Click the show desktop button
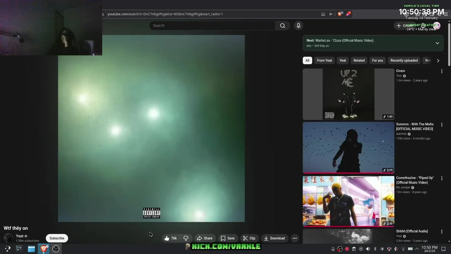The height and width of the screenshot is (254, 451). point(444,249)
